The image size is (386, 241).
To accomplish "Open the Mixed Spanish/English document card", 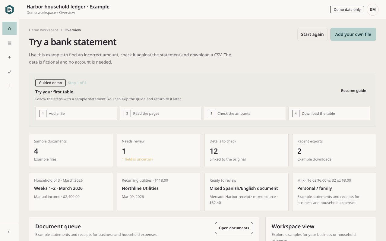I will (x=246, y=192).
